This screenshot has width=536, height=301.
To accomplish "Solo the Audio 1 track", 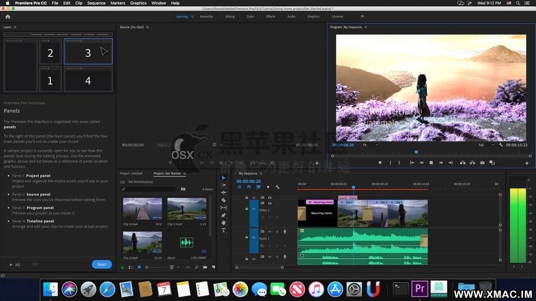I will click(277, 231).
